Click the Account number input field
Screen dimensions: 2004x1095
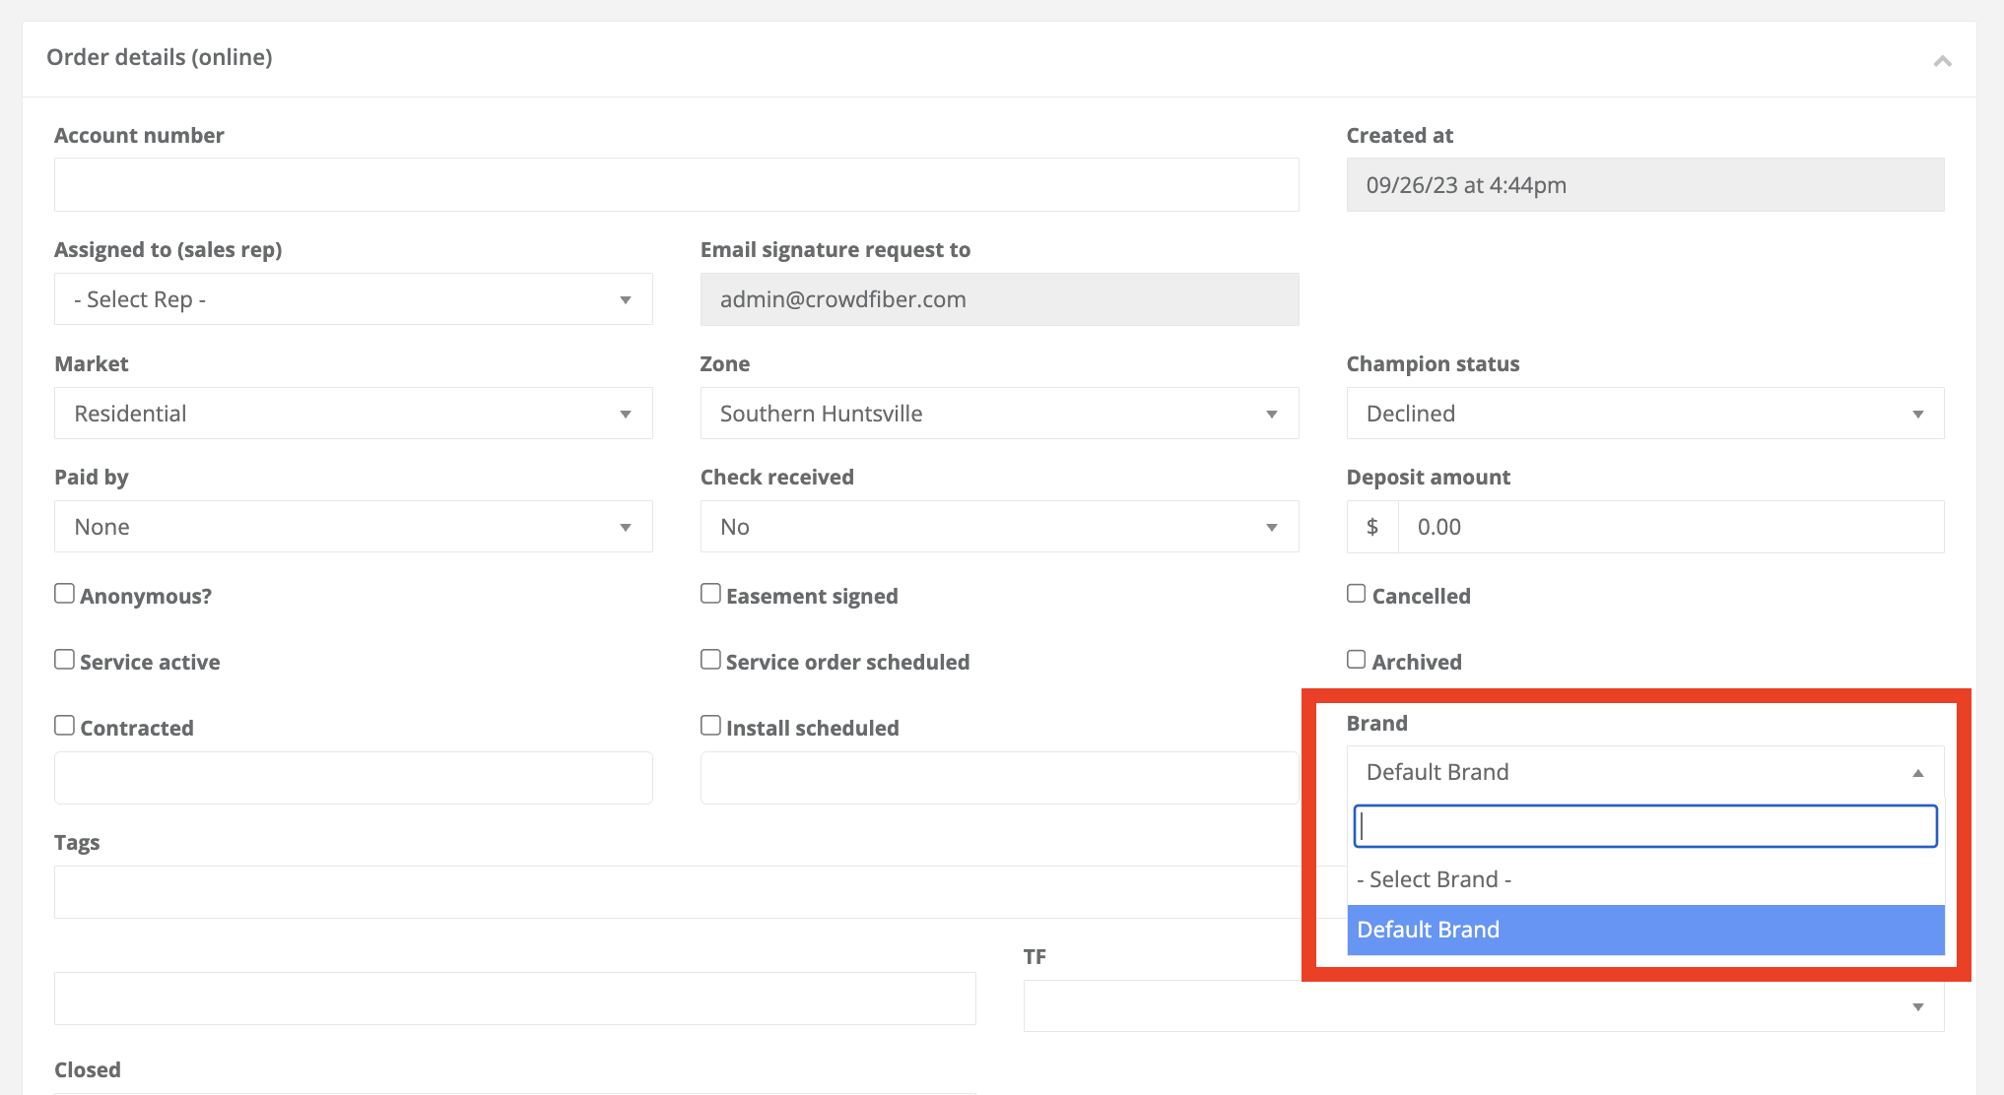(x=676, y=185)
